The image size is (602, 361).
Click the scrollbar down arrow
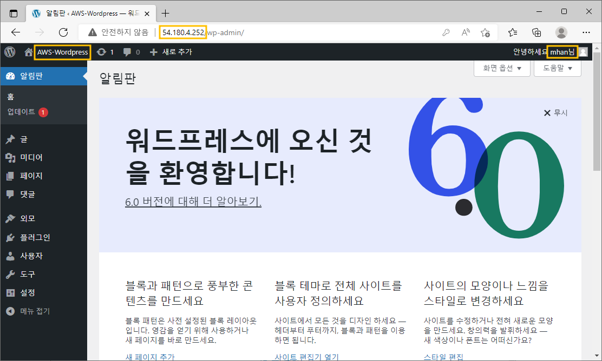597,356
